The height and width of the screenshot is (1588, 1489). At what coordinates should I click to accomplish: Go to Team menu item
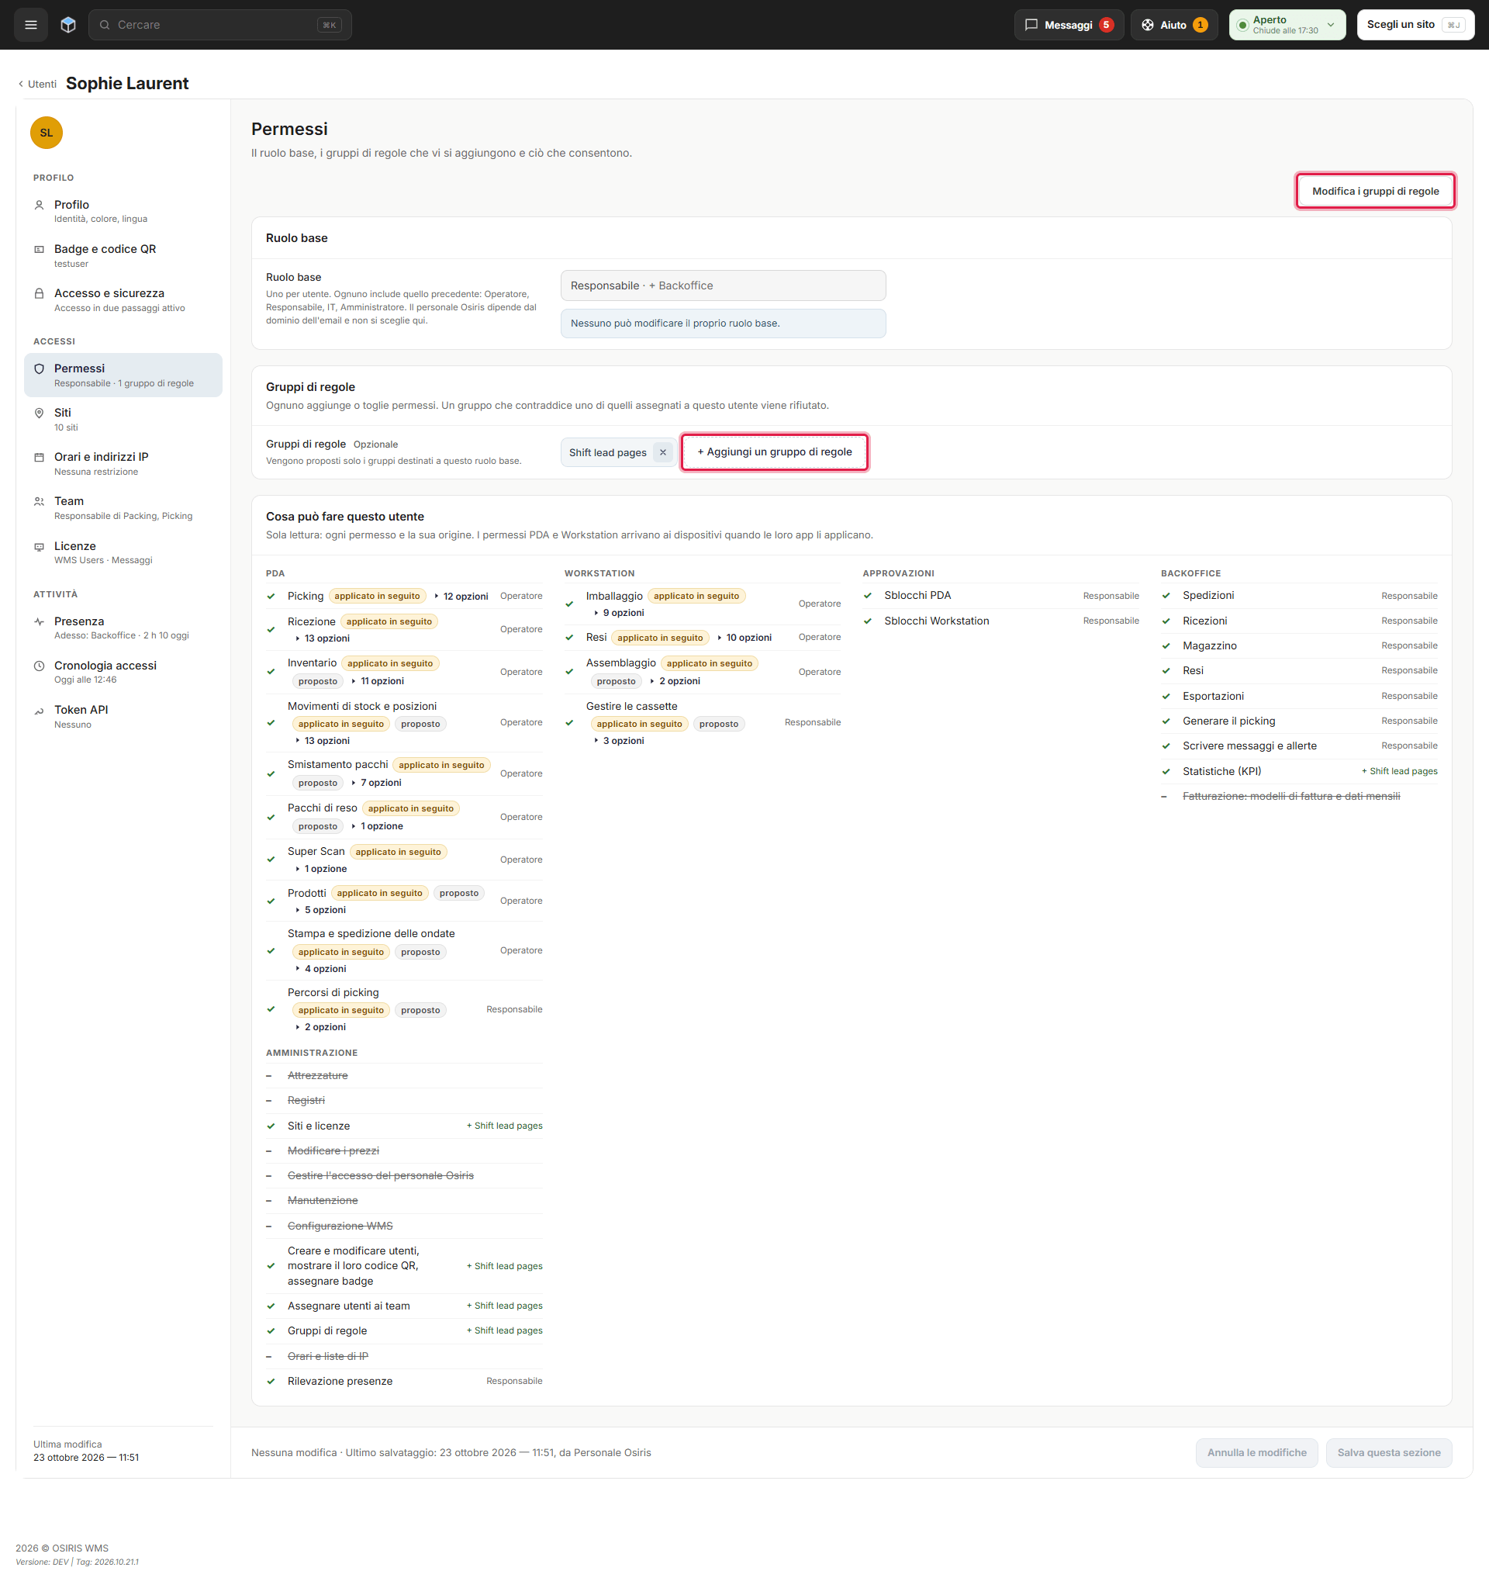click(123, 508)
